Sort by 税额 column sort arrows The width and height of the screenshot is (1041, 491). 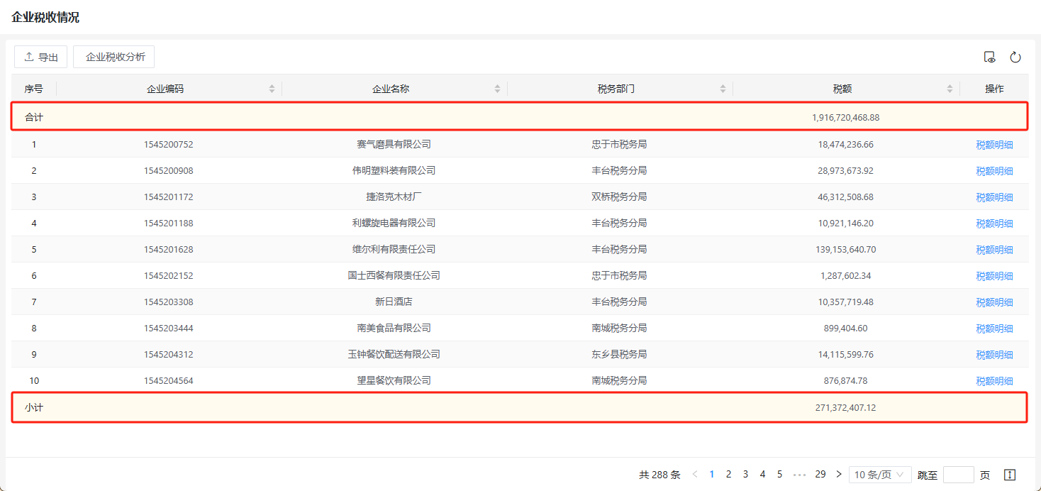pyautogui.click(x=950, y=89)
